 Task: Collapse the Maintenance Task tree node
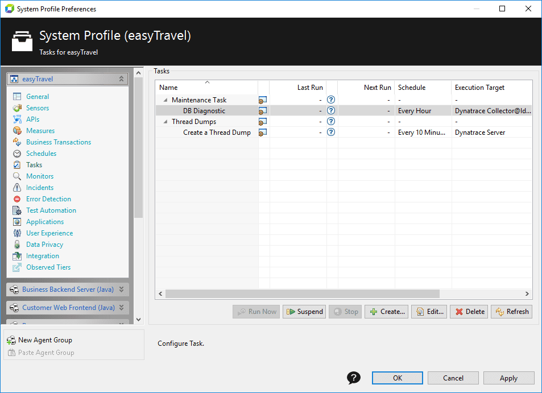pyautogui.click(x=166, y=100)
